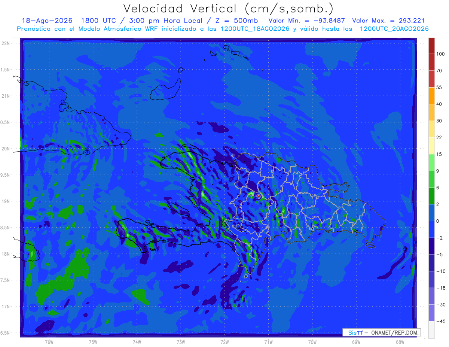Image resolution: width=449 pixels, height=347 pixels.
Task: Click the orange swatch between 40 and 55
Action: (431, 95)
